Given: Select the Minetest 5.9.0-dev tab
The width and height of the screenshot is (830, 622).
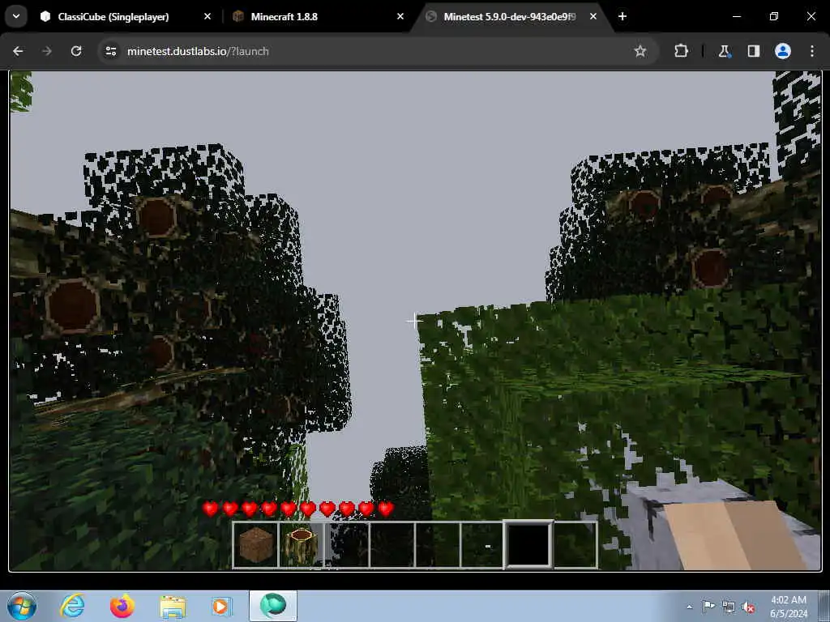Looking at the screenshot, I should (x=509, y=16).
